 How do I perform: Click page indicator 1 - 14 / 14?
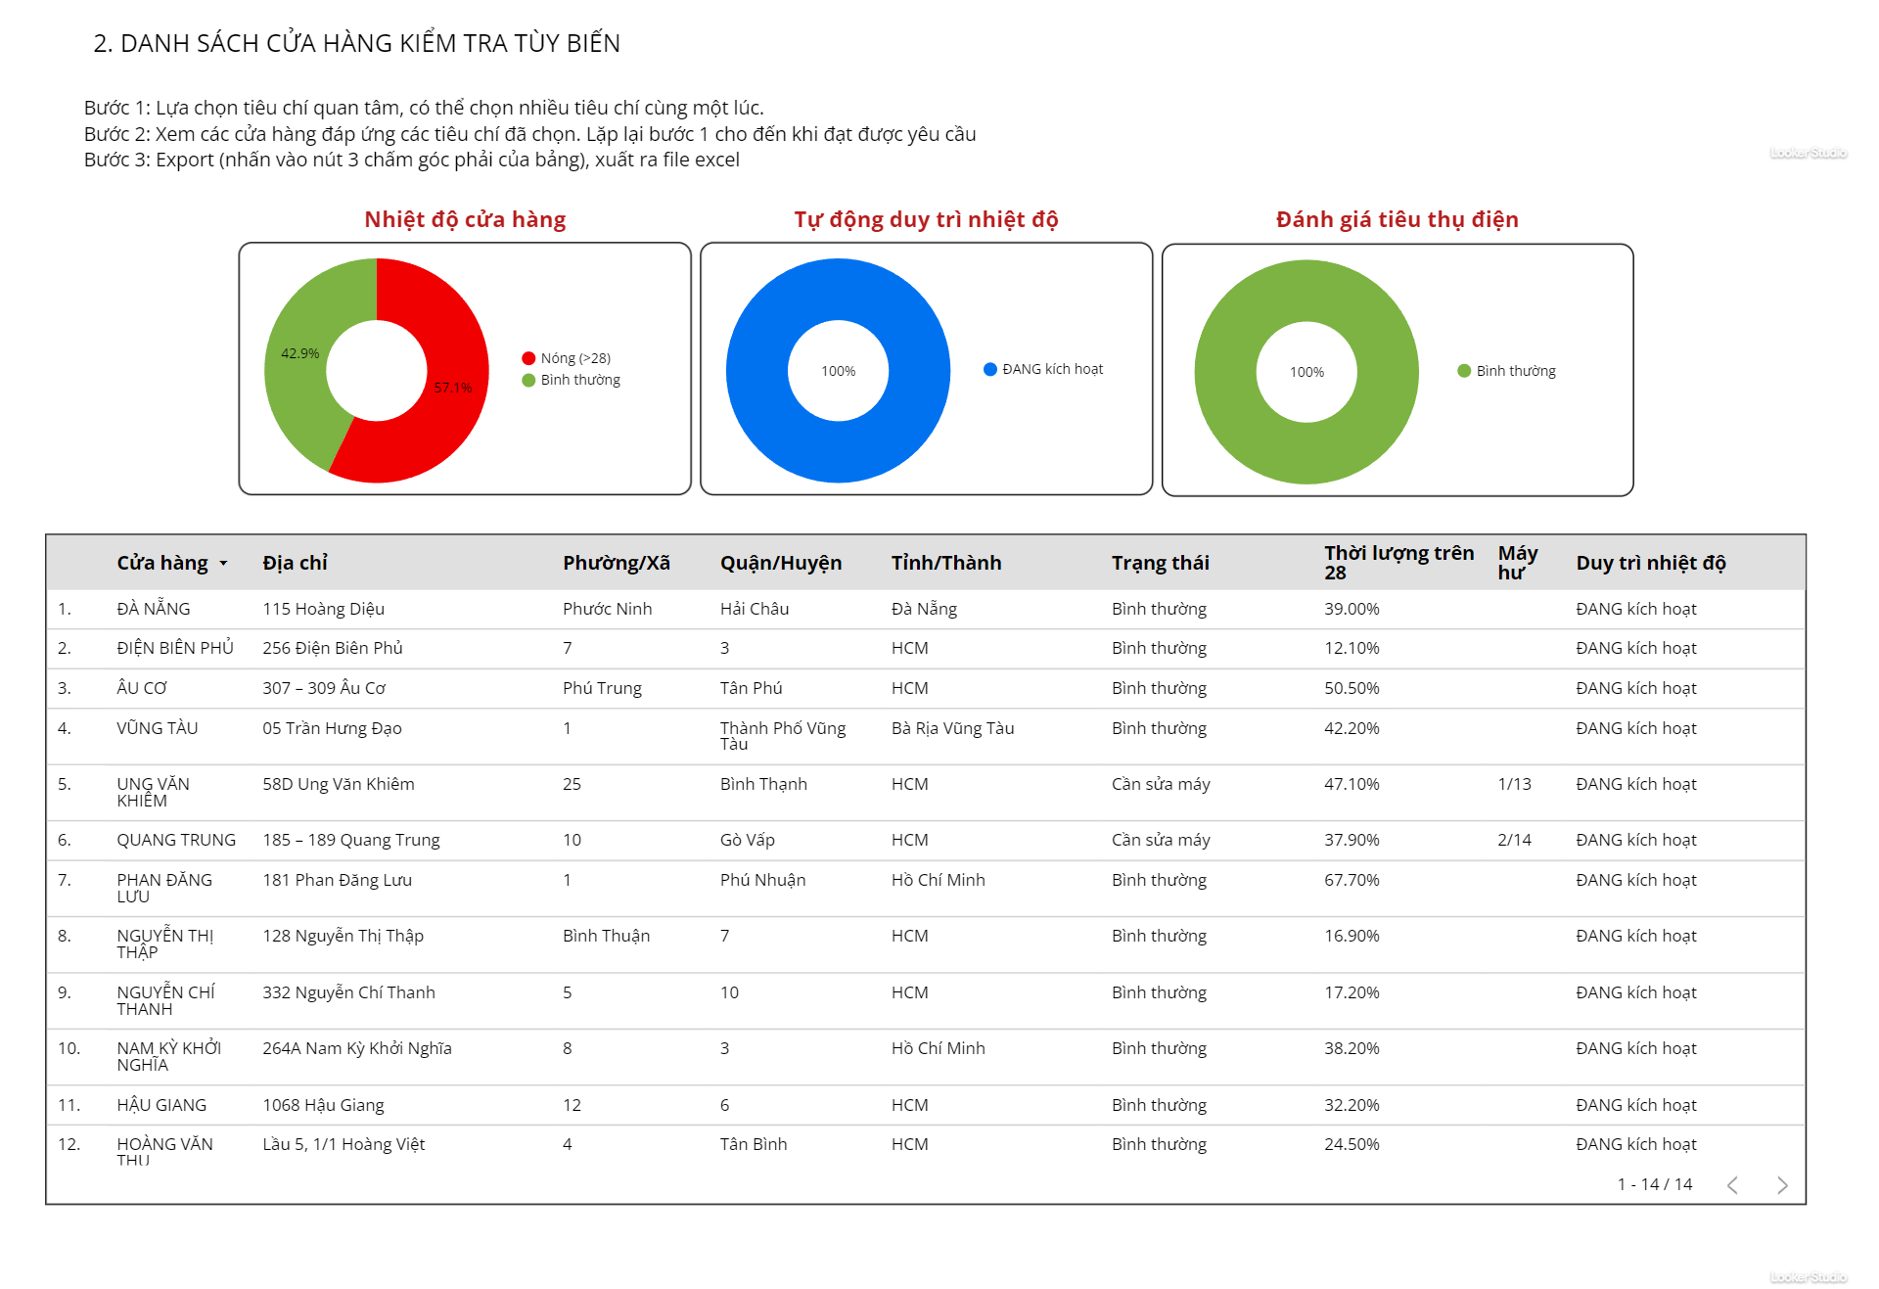click(x=1654, y=1184)
